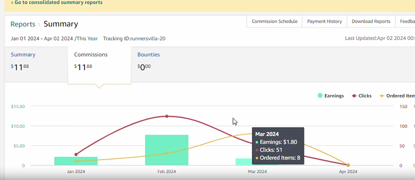This screenshot has width=415, height=180.
Task: Click the yellow Ordered Items legend marker
Action: click(382, 96)
